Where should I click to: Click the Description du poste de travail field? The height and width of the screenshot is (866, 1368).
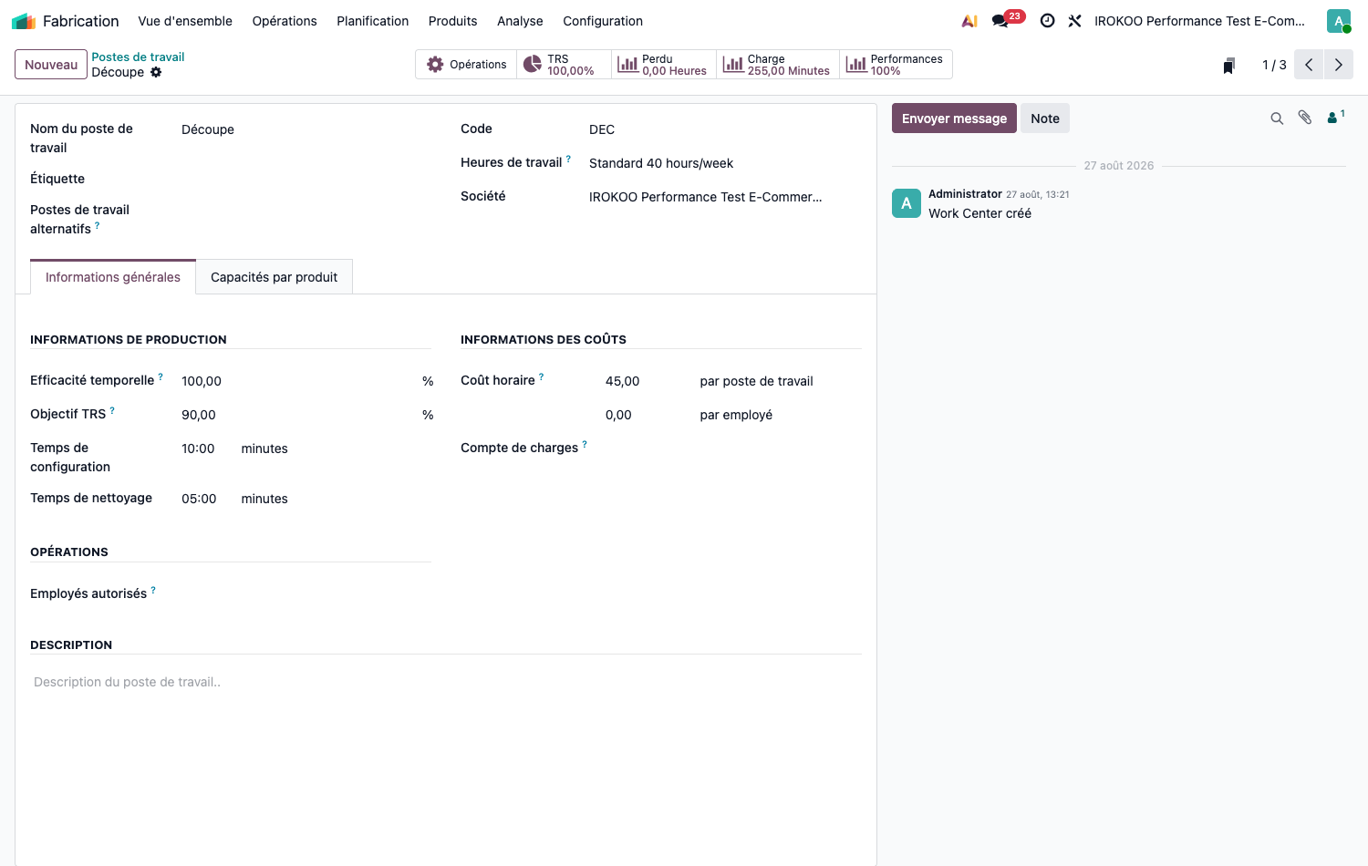point(446,682)
